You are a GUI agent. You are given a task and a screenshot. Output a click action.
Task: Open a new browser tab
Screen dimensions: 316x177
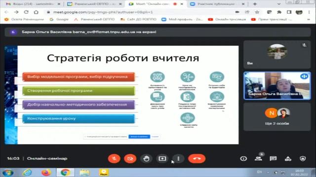tap(255, 4)
